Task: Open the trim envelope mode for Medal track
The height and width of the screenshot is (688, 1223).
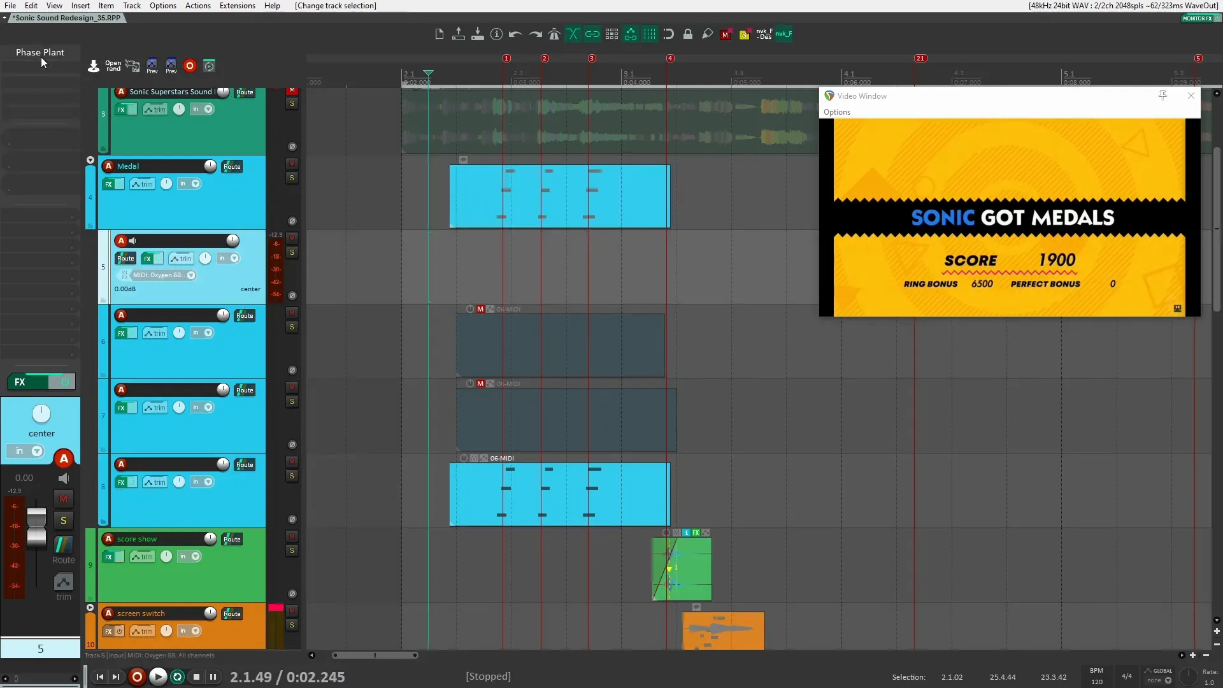Action: pyautogui.click(x=143, y=184)
